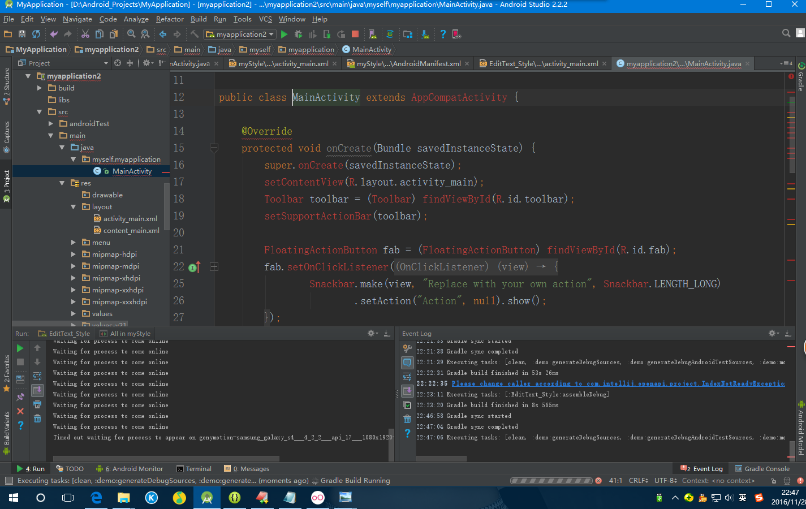Stop process with red square
This screenshot has width=806, height=509.
355,34
